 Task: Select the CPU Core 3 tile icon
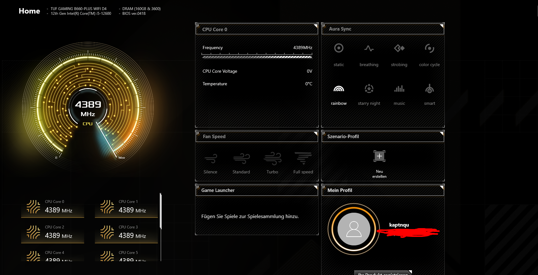(107, 232)
